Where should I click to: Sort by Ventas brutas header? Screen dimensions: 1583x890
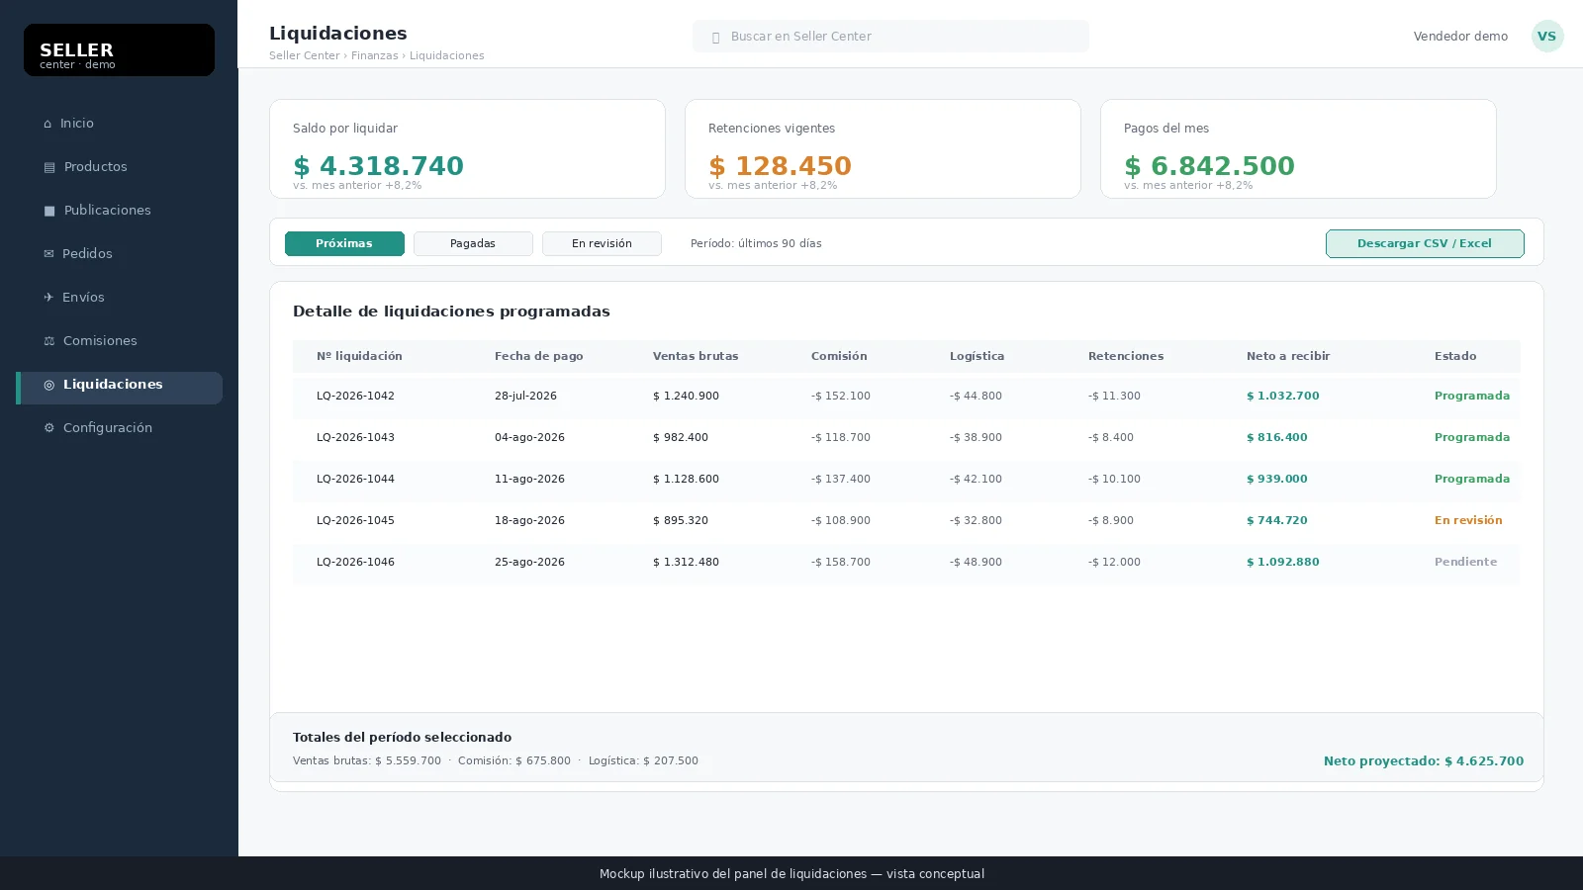click(x=696, y=356)
